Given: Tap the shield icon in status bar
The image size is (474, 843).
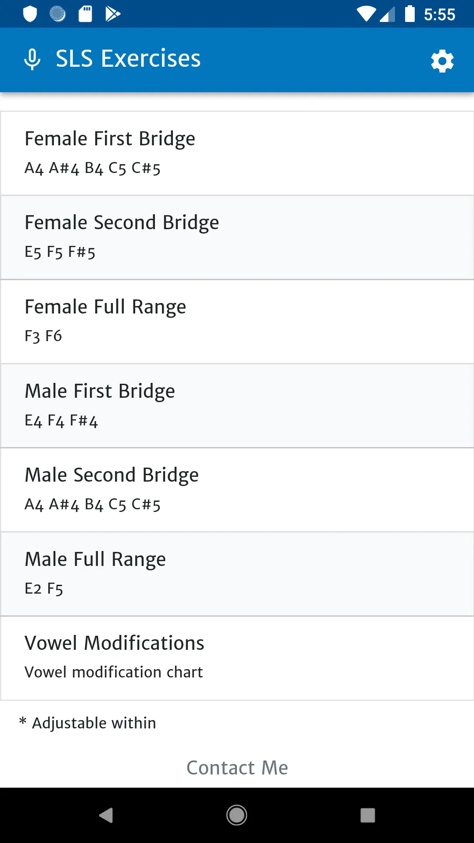Looking at the screenshot, I should coord(30,14).
